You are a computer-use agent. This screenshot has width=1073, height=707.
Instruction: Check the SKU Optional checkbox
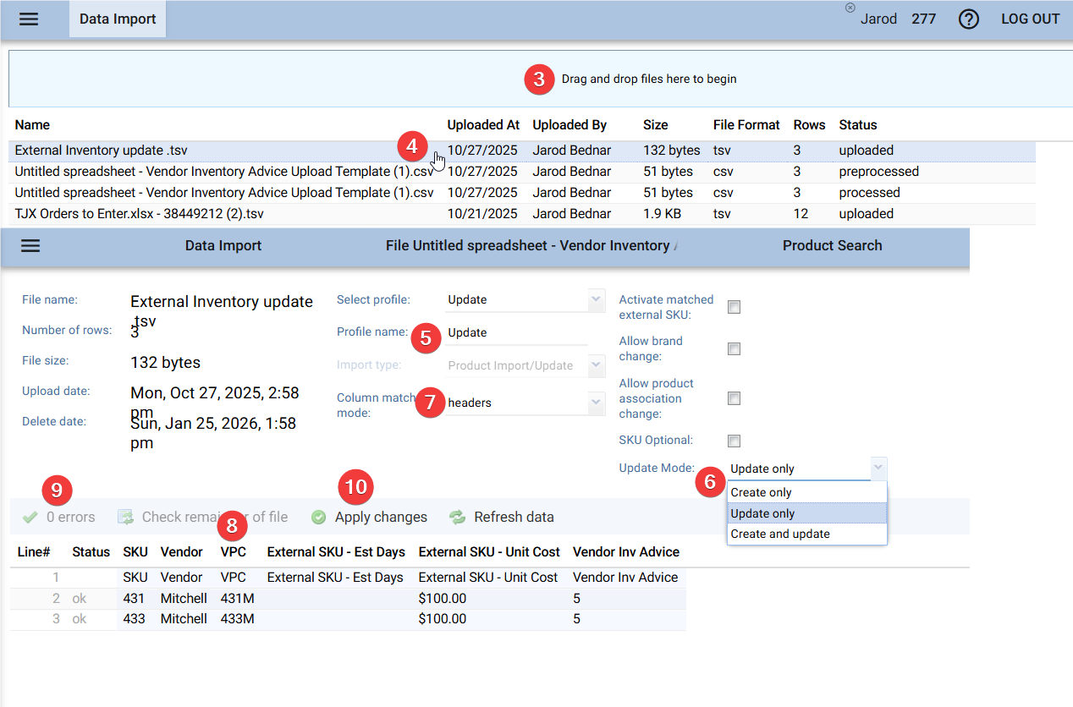(x=734, y=441)
